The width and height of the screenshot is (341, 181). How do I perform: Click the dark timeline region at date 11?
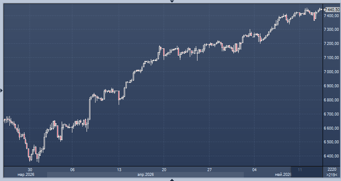pyautogui.click(x=307, y=172)
